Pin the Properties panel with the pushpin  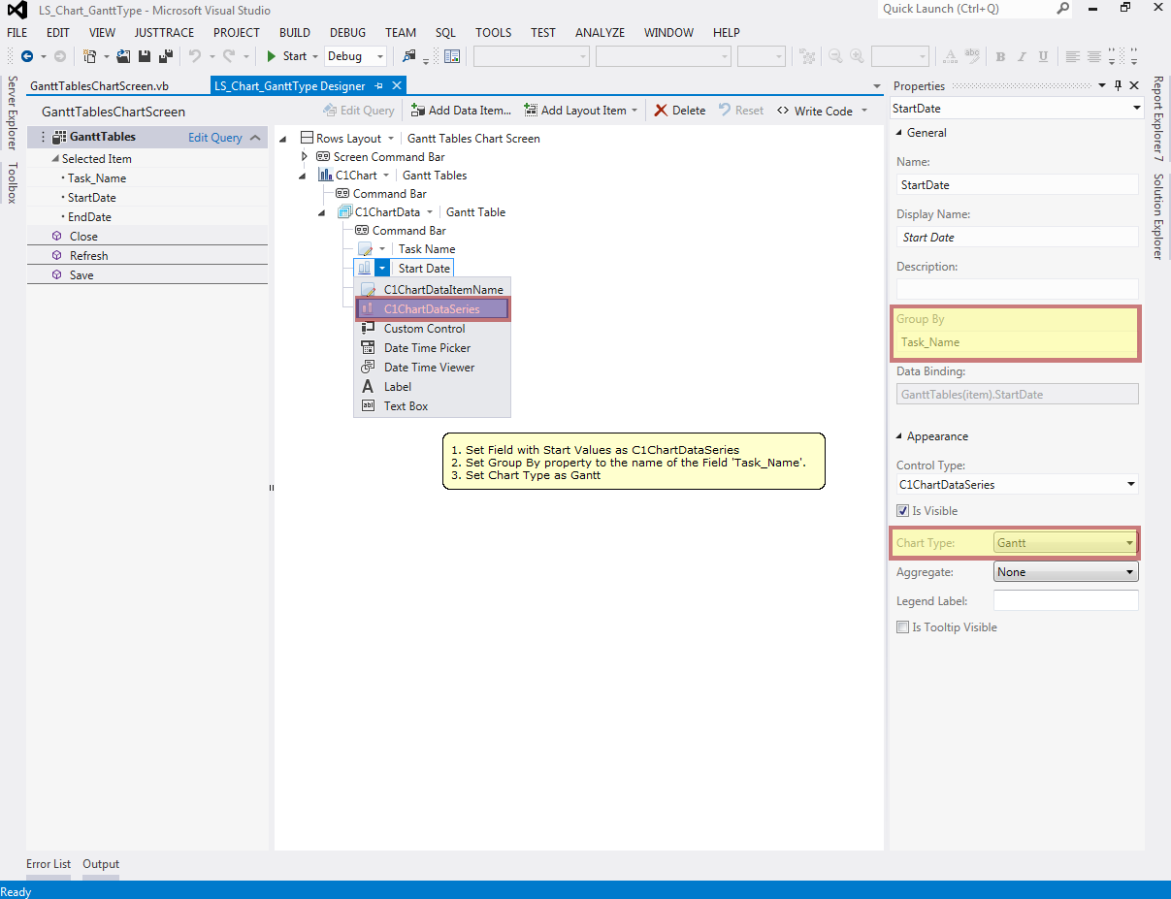click(x=1118, y=85)
